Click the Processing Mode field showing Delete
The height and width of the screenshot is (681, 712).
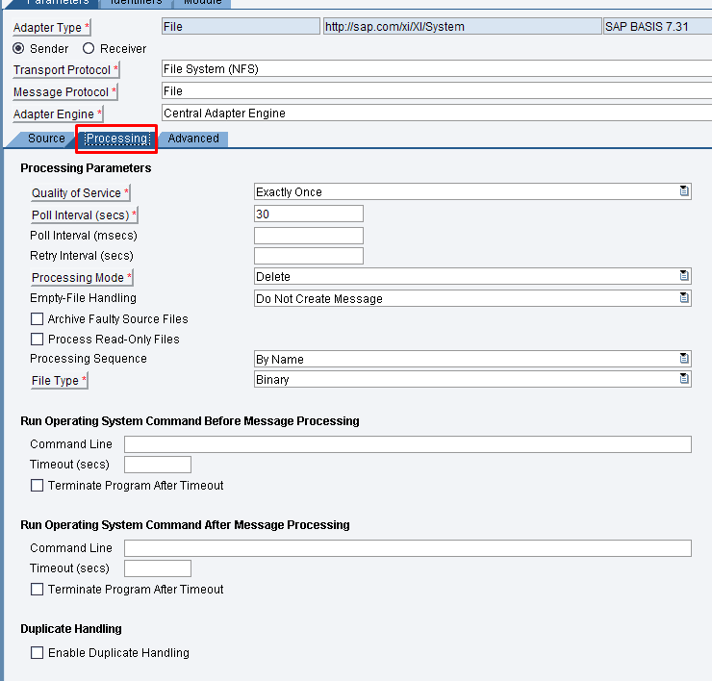[472, 276]
